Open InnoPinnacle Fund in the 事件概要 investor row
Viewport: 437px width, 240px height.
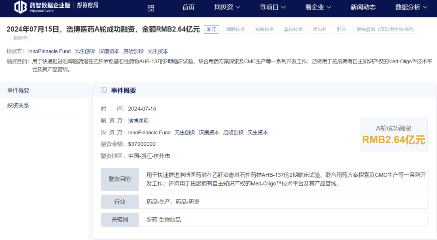pyautogui.click(x=149, y=132)
